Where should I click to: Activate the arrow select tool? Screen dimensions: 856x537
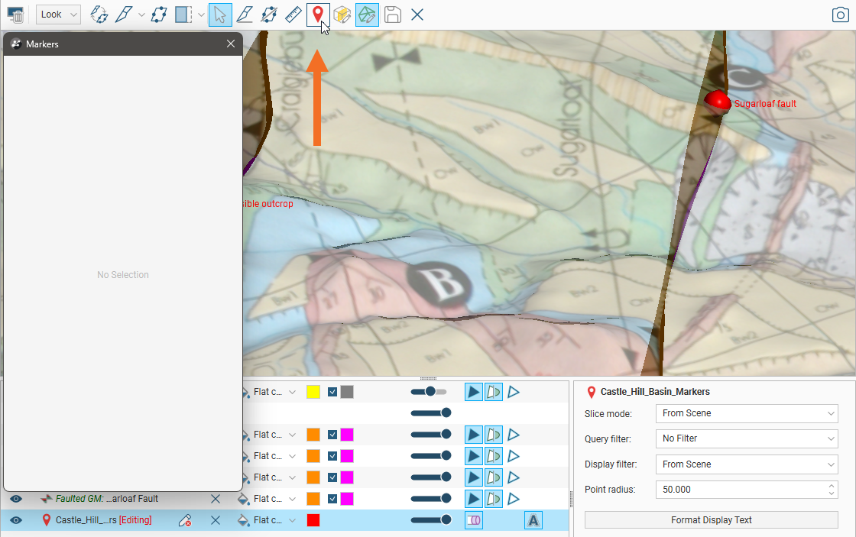coord(220,15)
